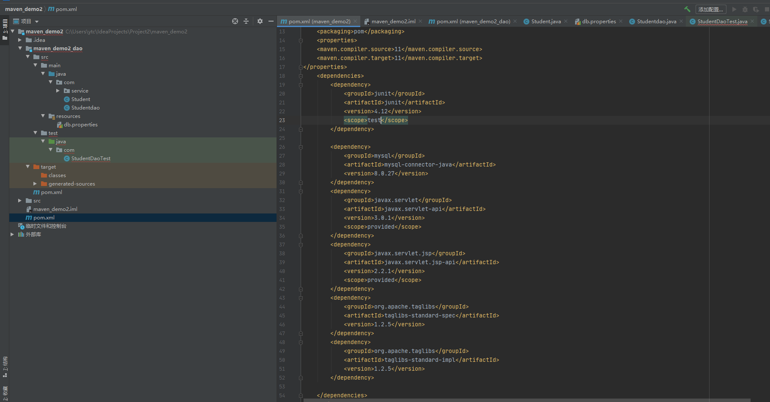The height and width of the screenshot is (402, 770).
Task: Collapse the target folder
Action: [x=27, y=167]
